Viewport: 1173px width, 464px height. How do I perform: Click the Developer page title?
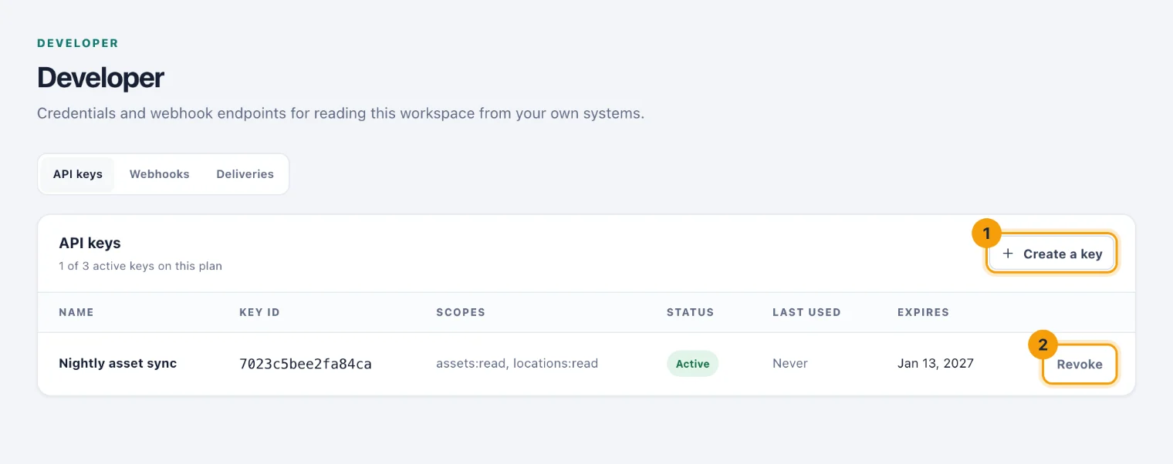click(x=100, y=78)
